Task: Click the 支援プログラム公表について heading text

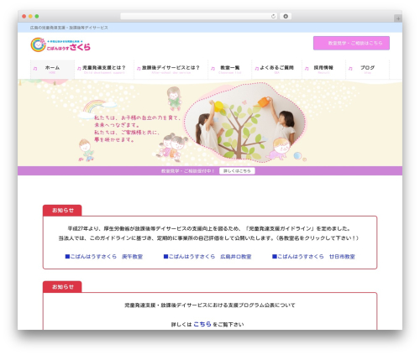Action: click(x=210, y=305)
